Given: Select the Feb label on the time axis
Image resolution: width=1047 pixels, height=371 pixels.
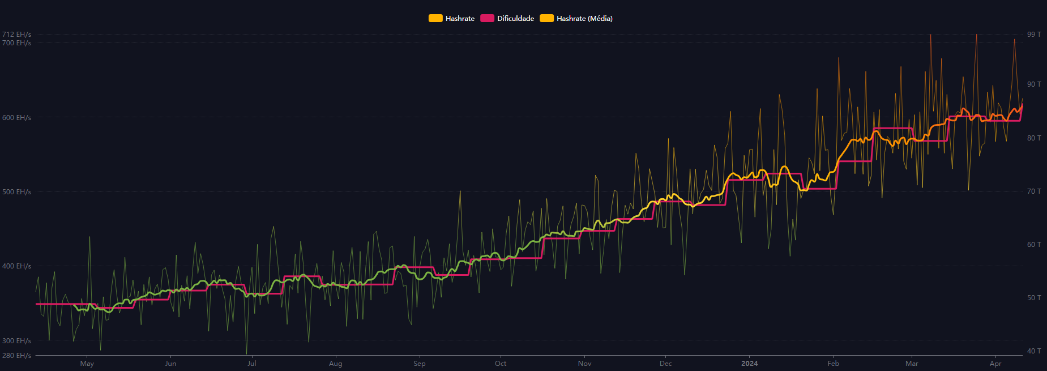Looking at the screenshot, I should (833, 364).
